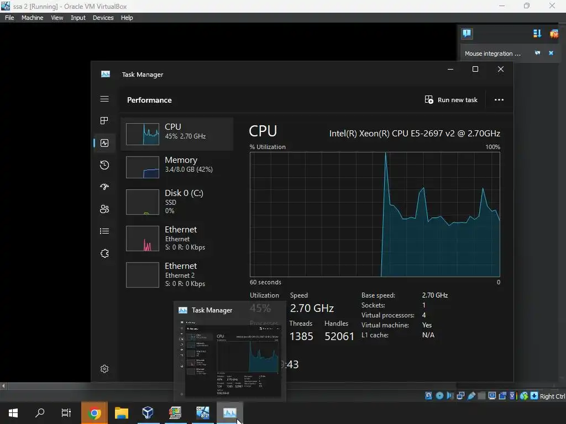
Task: Click Task Manager icon on host taskbar
Action: coord(229,413)
